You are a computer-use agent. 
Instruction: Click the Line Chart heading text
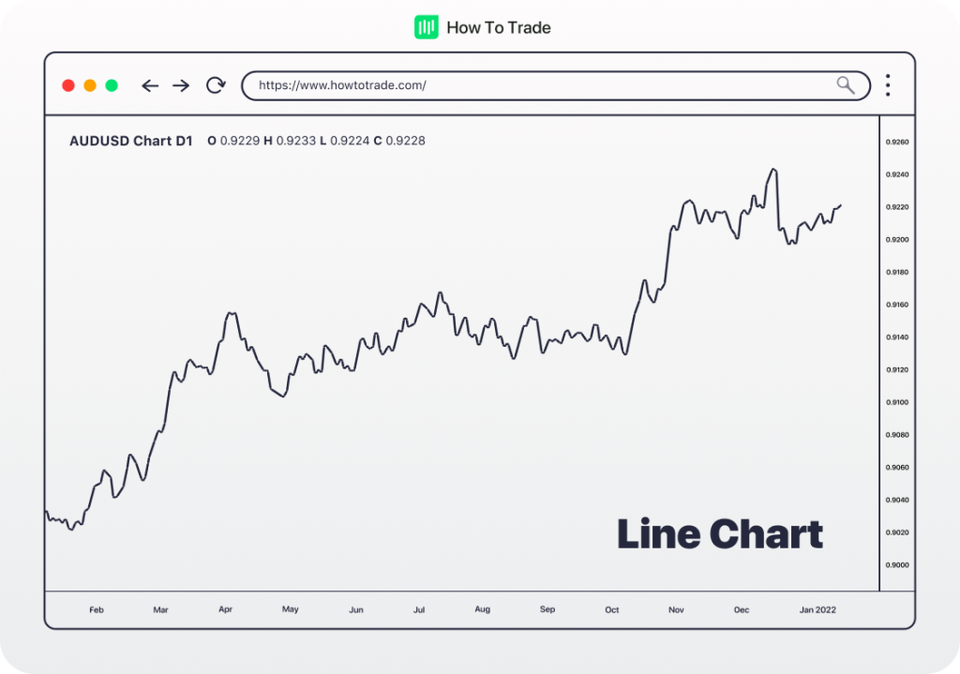(719, 534)
